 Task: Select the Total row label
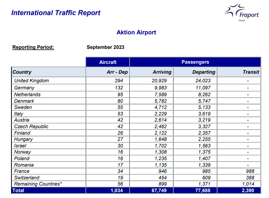[x=18, y=190]
